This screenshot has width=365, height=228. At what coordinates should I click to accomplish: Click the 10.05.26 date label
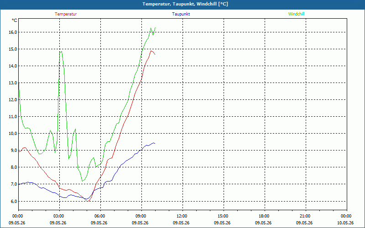345,223
